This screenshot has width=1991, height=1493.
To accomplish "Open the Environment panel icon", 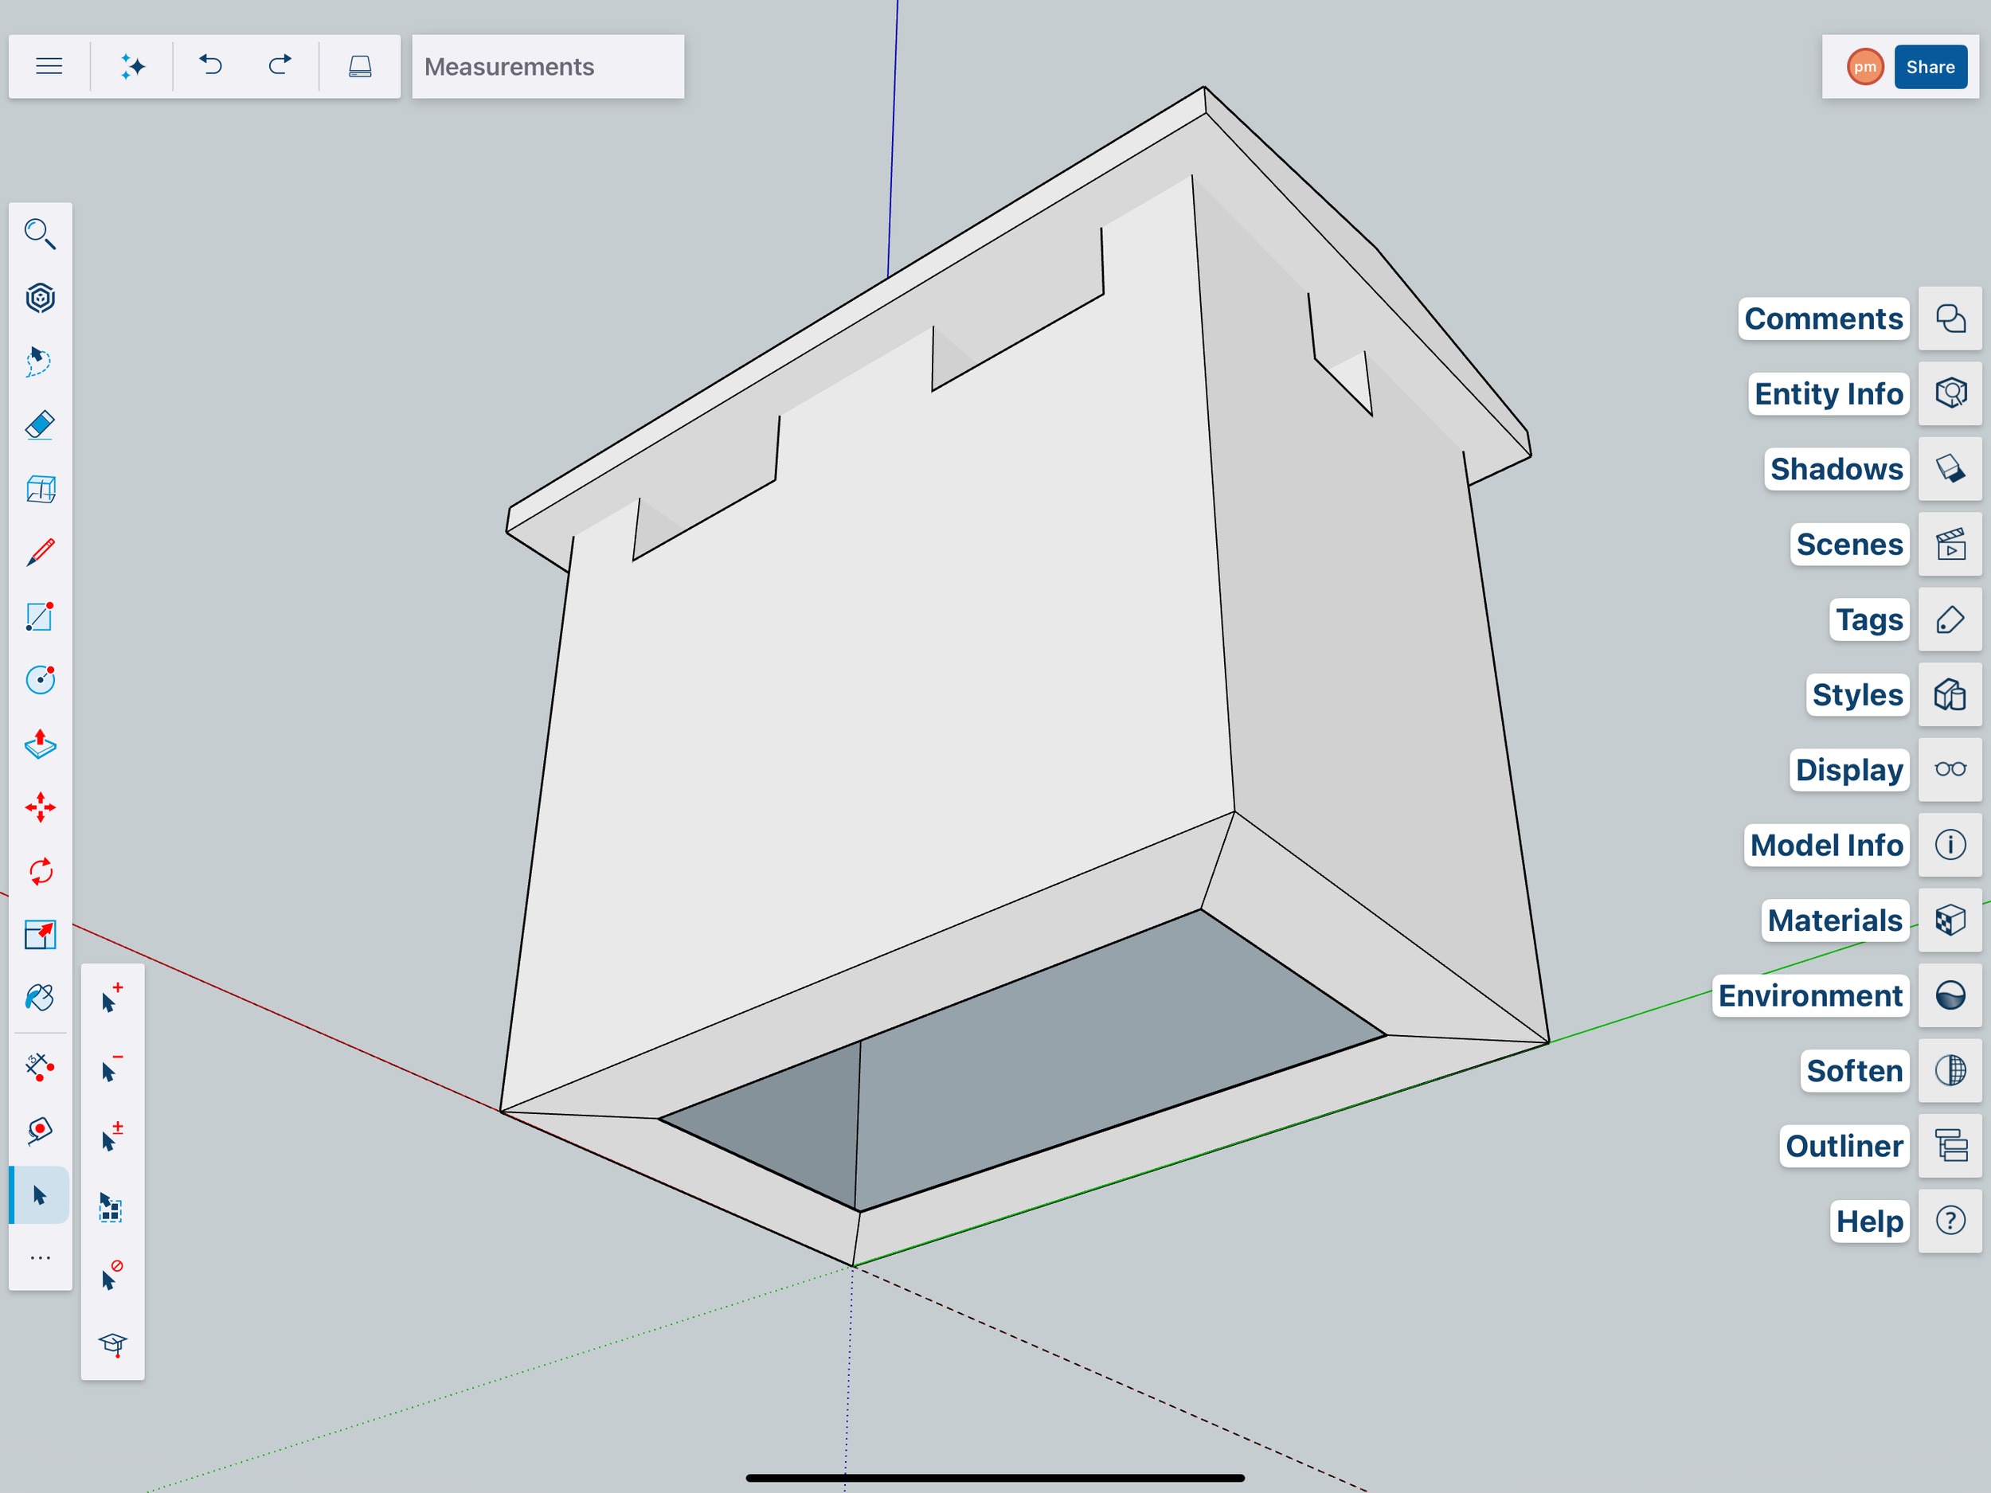I will click(x=1950, y=995).
